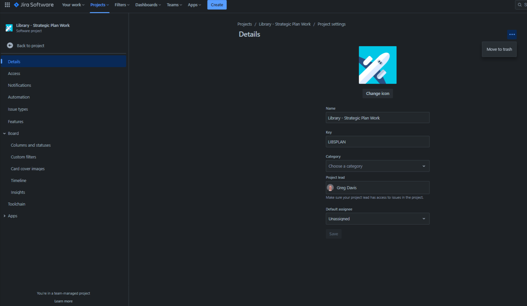Click the Jira Software logo
527x306 pixels.
[x=34, y=5]
